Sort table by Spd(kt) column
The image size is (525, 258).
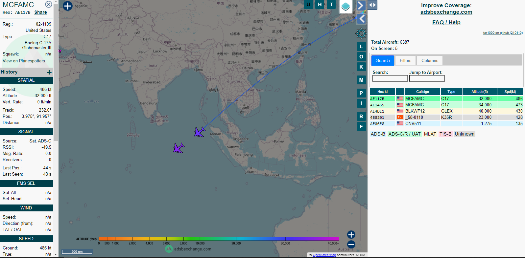tap(510, 92)
